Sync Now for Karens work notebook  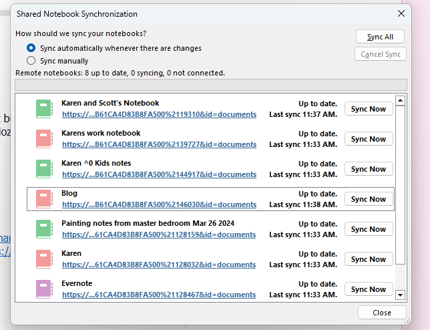(369, 139)
